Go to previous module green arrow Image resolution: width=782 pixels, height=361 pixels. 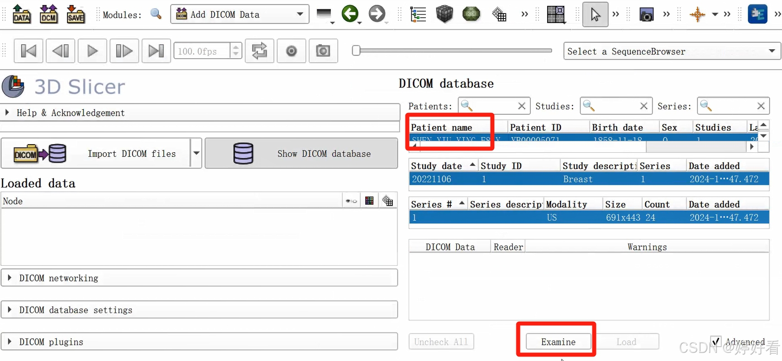click(x=350, y=14)
